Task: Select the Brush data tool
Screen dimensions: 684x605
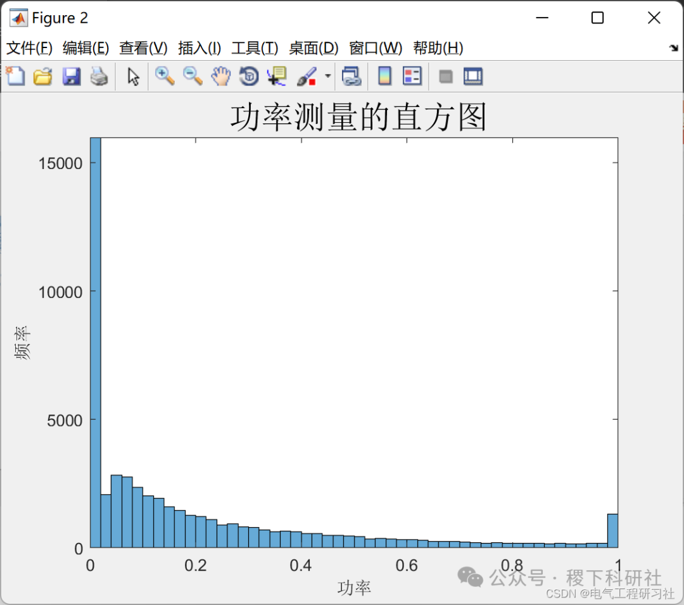Action: coord(307,77)
